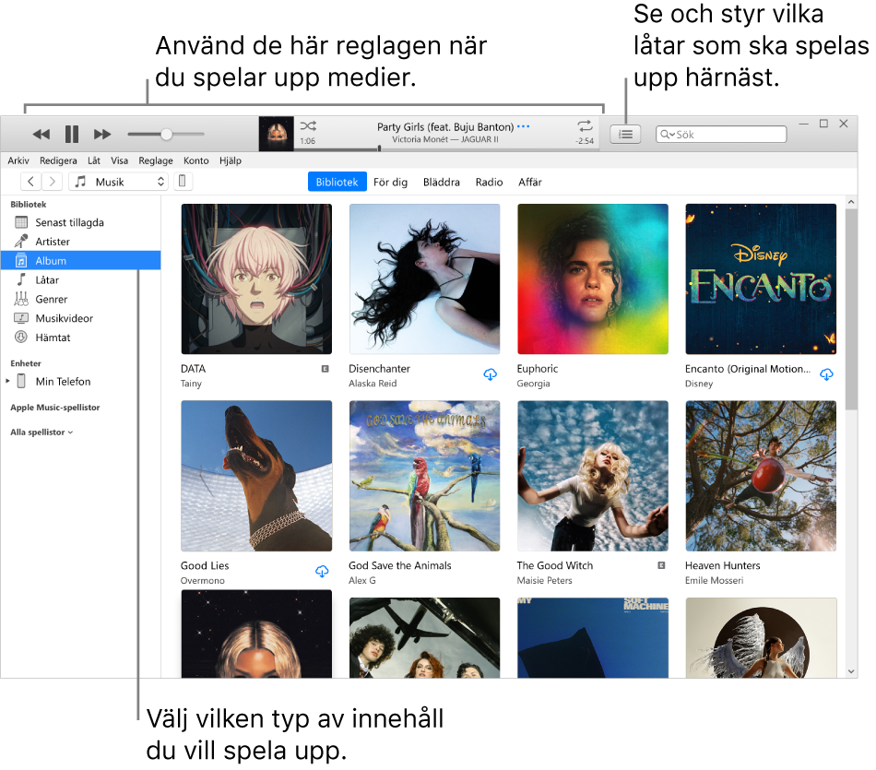Image resolution: width=876 pixels, height=770 pixels.
Task: Open the Visa menu
Action: pos(120,161)
